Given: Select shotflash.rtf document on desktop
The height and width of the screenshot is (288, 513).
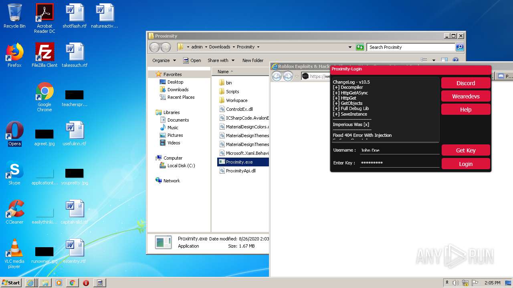Looking at the screenshot, I should point(75,16).
